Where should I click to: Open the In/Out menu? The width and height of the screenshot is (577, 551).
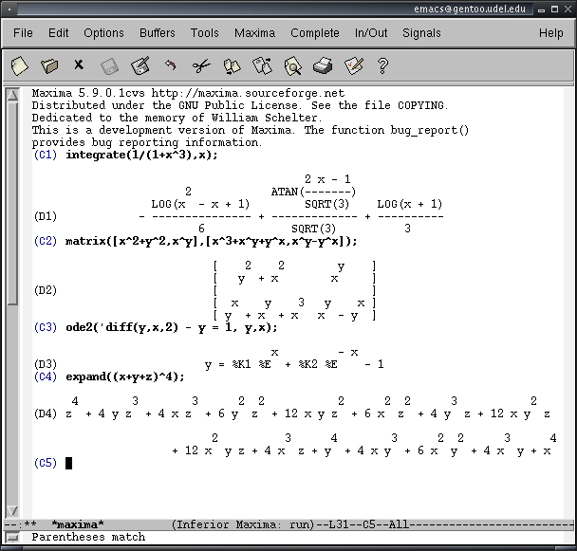371,33
